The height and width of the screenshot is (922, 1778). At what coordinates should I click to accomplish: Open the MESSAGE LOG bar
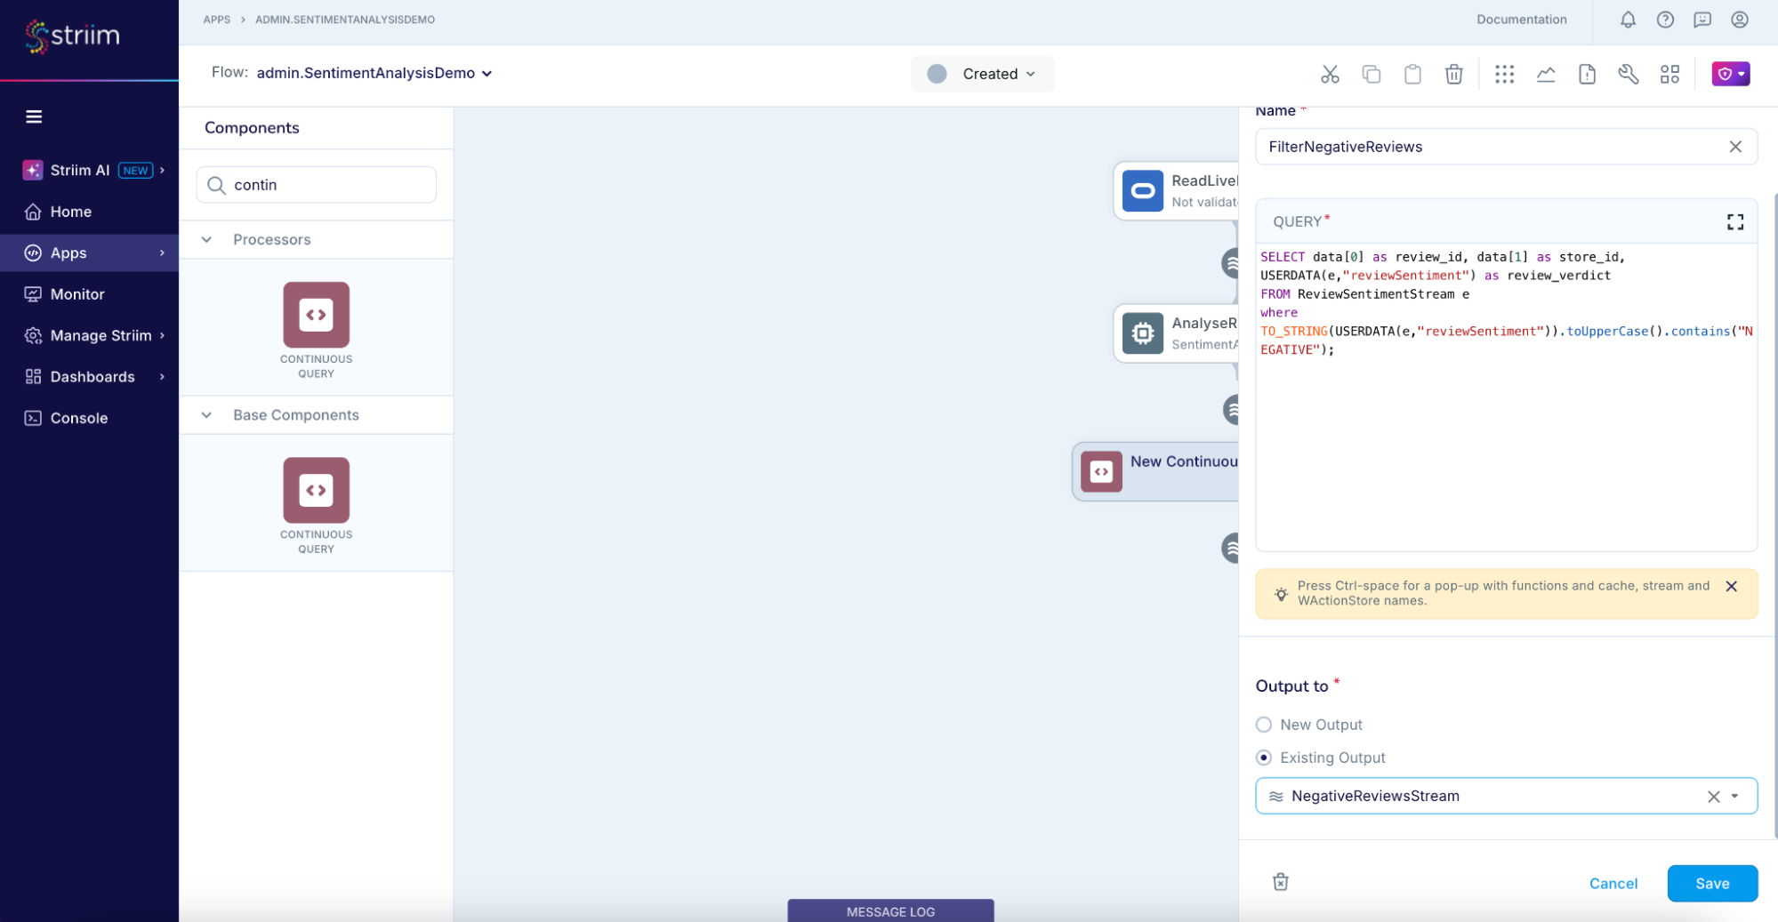[x=890, y=910]
